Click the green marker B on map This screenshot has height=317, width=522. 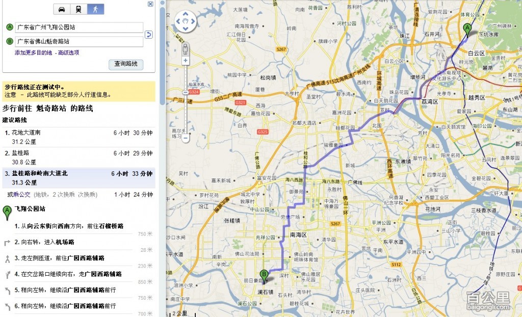coord(264,275)
